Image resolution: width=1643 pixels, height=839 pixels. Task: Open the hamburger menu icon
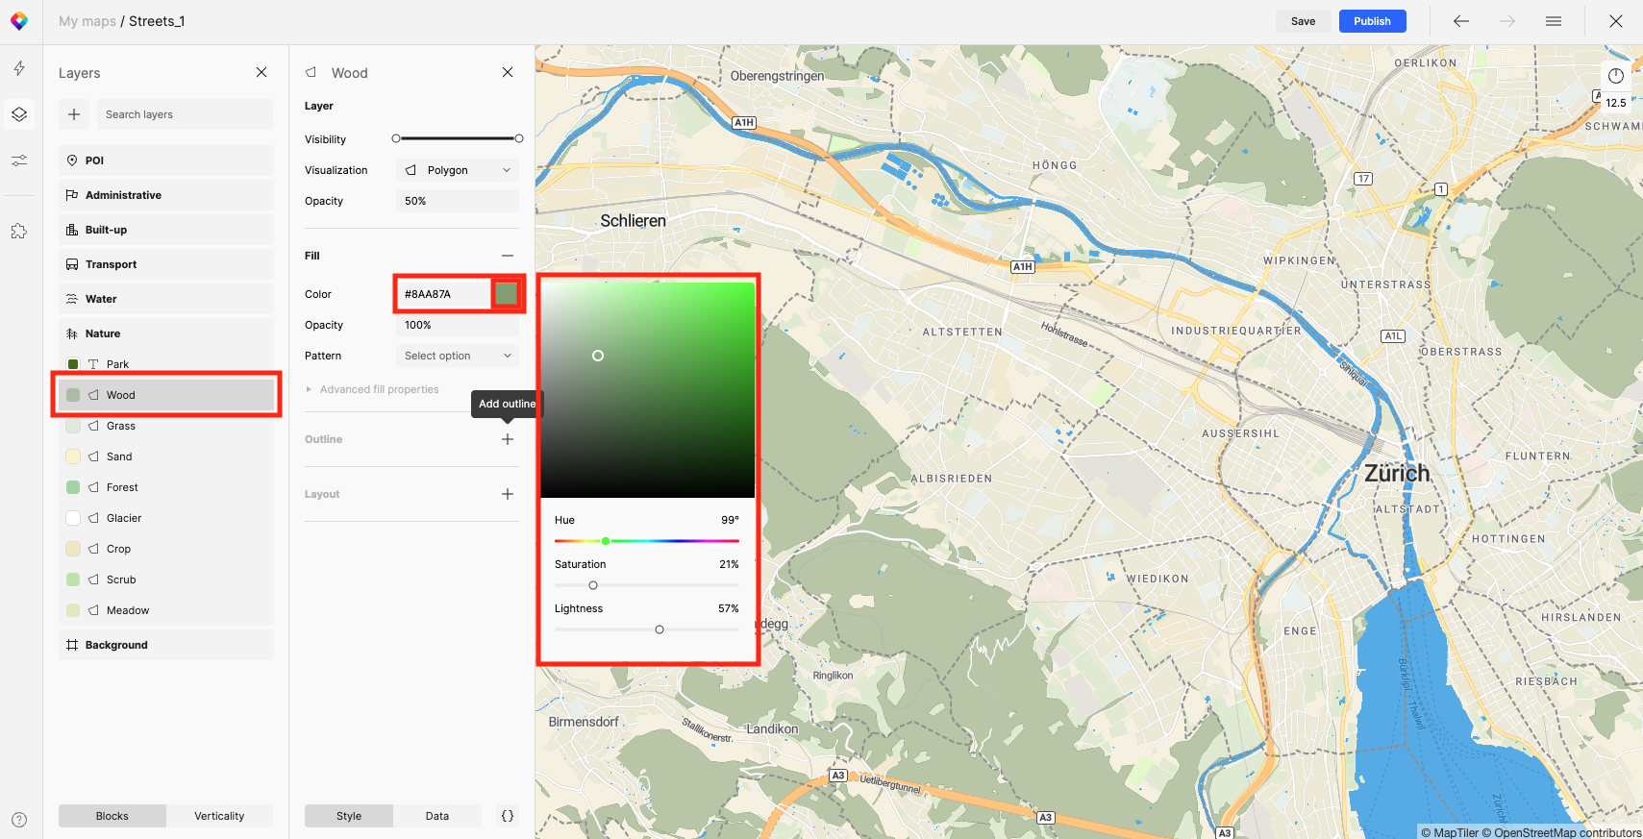pyautogui.click(x=1553, y=21)
